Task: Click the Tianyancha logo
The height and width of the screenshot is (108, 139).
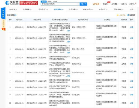Action: coord(12,3)
